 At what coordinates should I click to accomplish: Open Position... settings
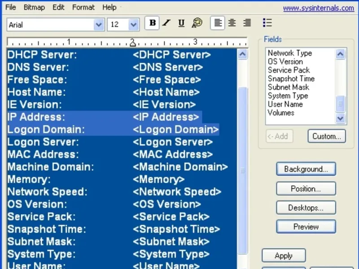click(306, 189)
